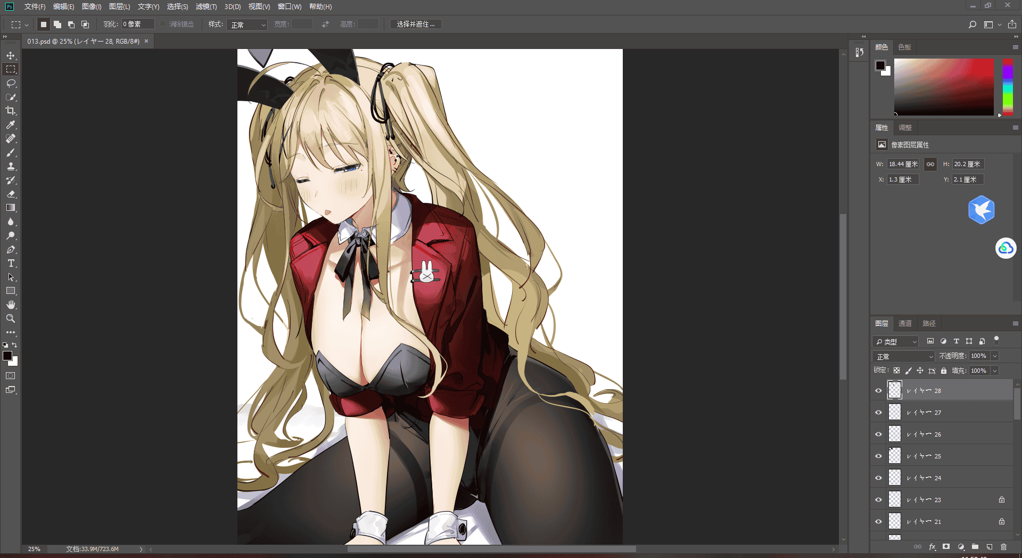Hide the レイヤー 28 layer
The height and width of the screenshot is (558, 1022).
click(878, 390)
